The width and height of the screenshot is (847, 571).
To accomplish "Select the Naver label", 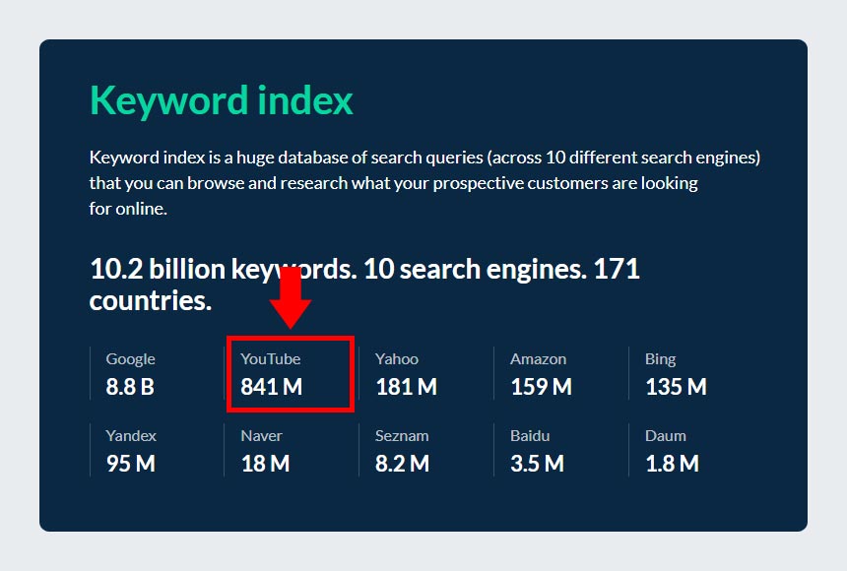I will tap(261, 435).
